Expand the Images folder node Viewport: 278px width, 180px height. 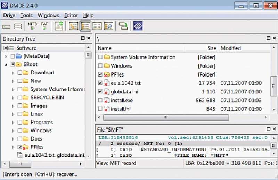[x=13, y=106]
